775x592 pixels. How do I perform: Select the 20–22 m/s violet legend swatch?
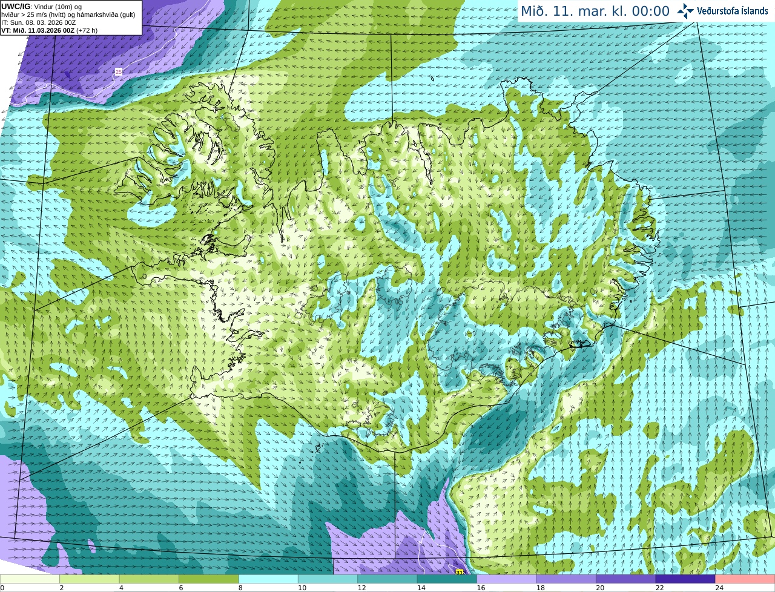(x=626, y=579)
